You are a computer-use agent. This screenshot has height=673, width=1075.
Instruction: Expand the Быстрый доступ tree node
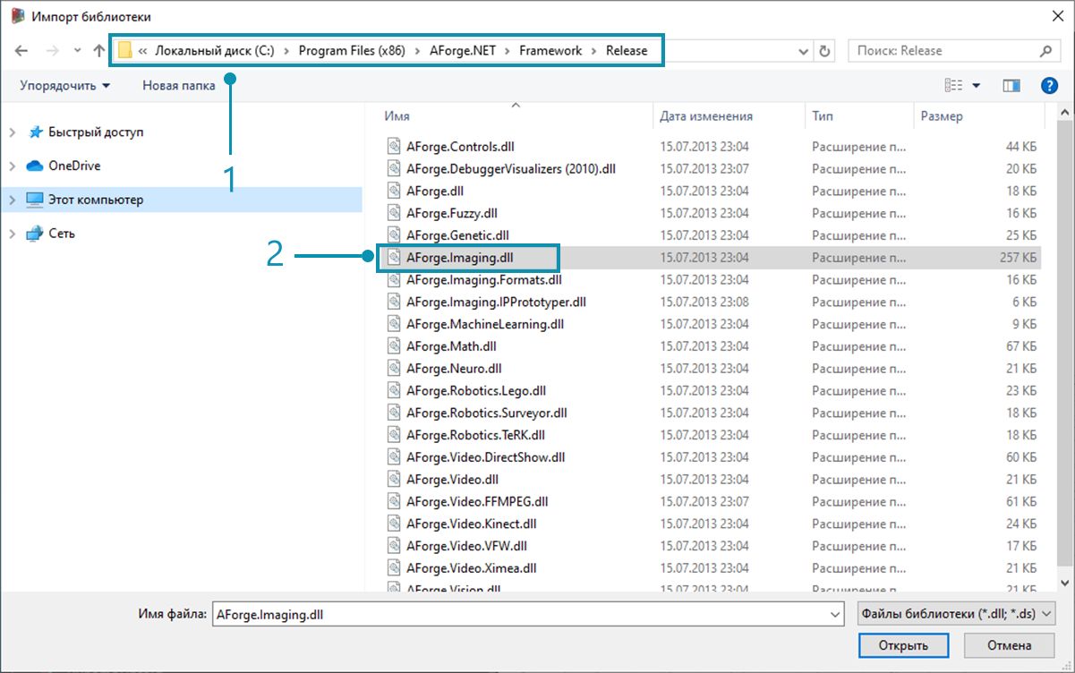pos(12,132)
